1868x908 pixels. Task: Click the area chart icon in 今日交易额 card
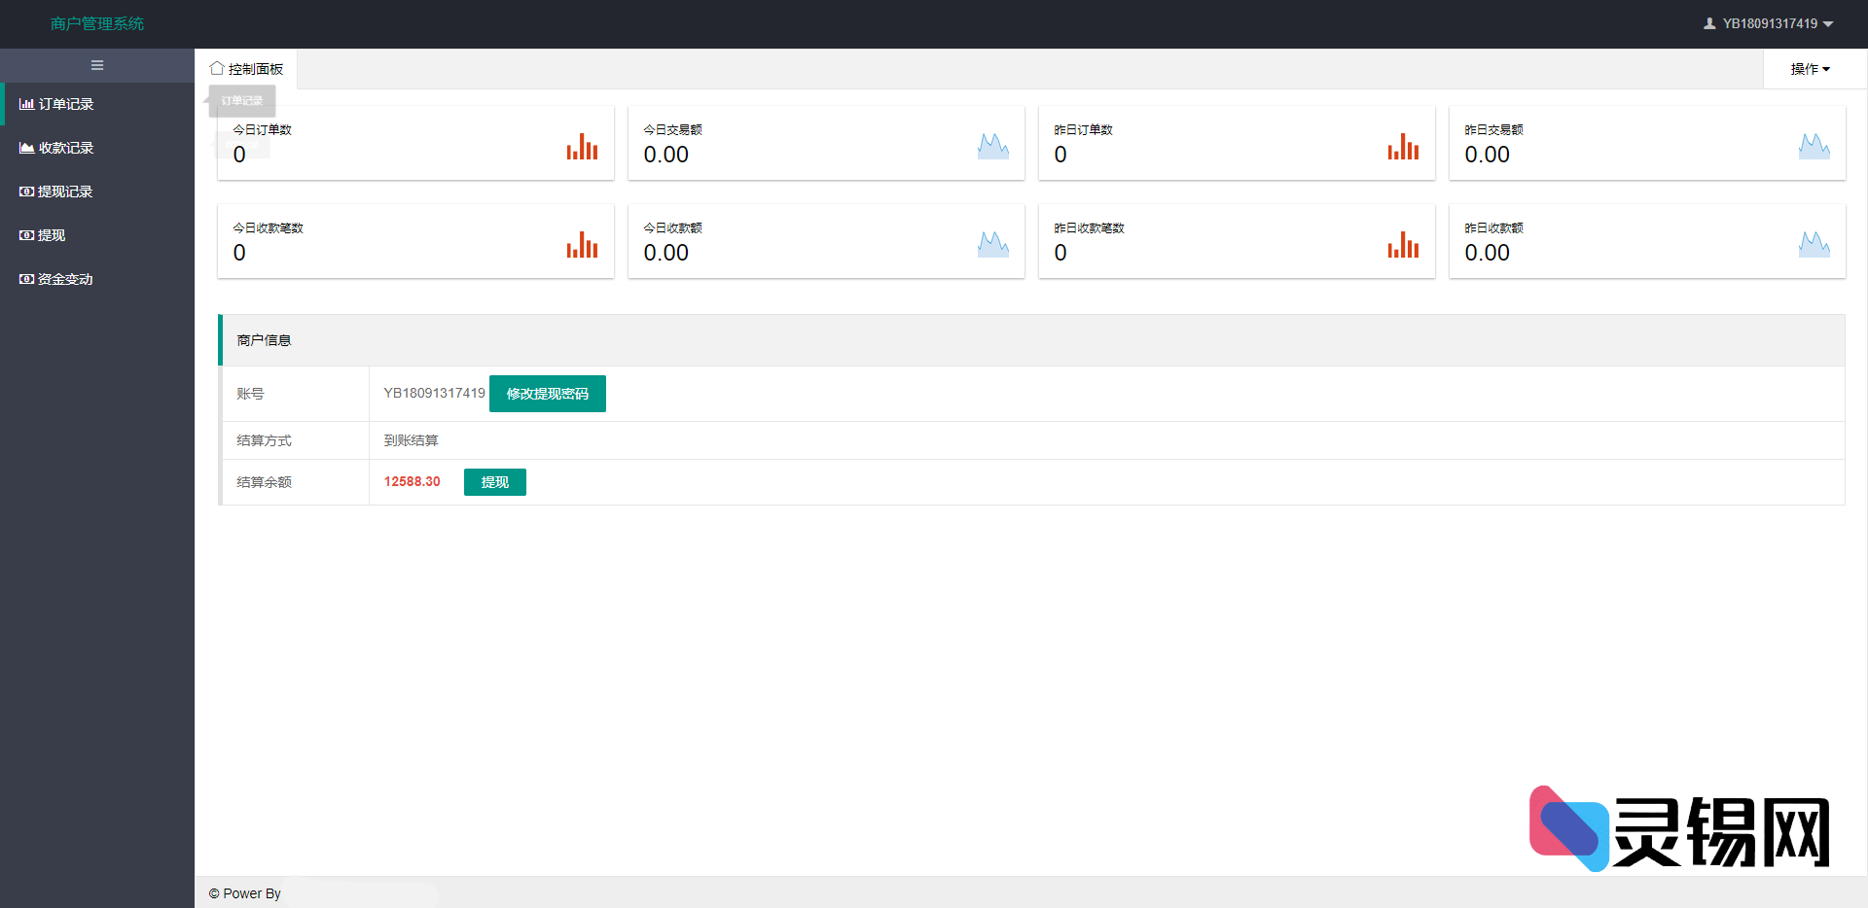(992, 147)
